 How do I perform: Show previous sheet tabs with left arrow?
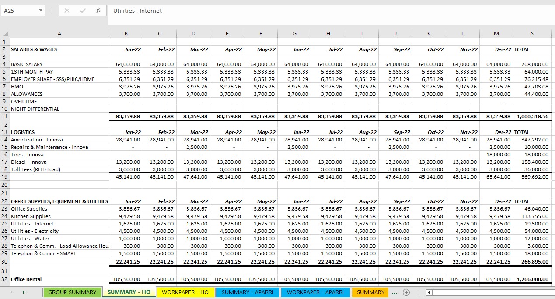(11, 292)
